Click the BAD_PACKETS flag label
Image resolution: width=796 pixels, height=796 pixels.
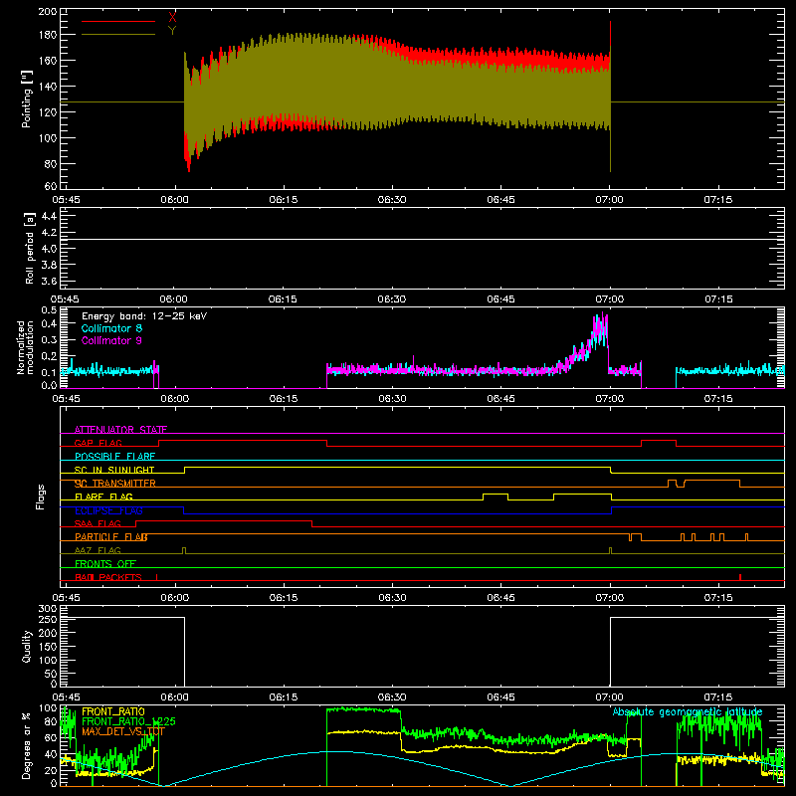[108, 578]
